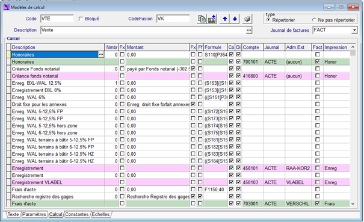This screenshot has width=364, height=222.
Task: Open the Echelles tab
Action: pyautogui.click(x=100, y=214)
